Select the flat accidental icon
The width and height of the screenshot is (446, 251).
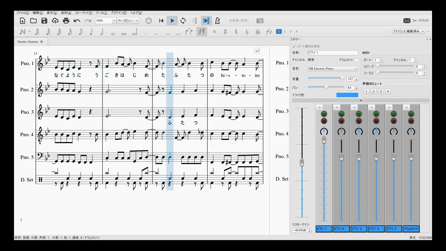tap(247, 32)
